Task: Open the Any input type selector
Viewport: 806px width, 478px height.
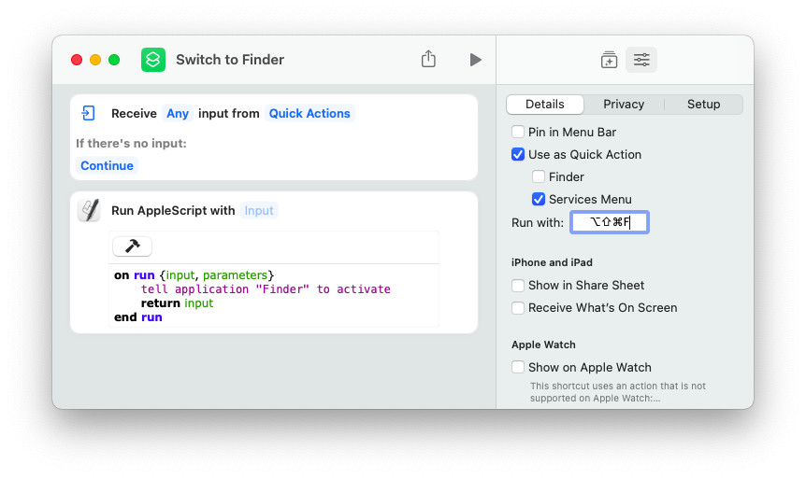Action: 178,114
